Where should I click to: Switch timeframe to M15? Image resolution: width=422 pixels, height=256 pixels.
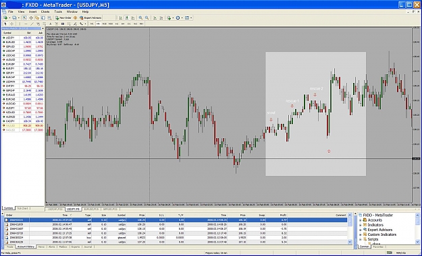pos(104,24)
